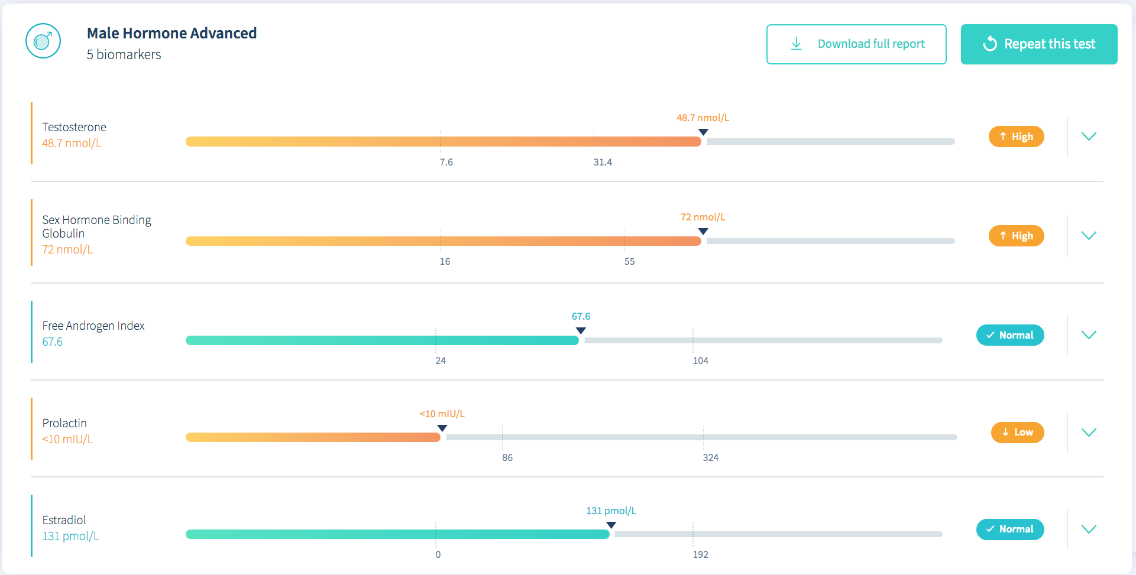Image resolution: width=1136 pixels, height=575 pixels.
Task: Expand the Free Androgen Index row
Action: (1089, 335)
